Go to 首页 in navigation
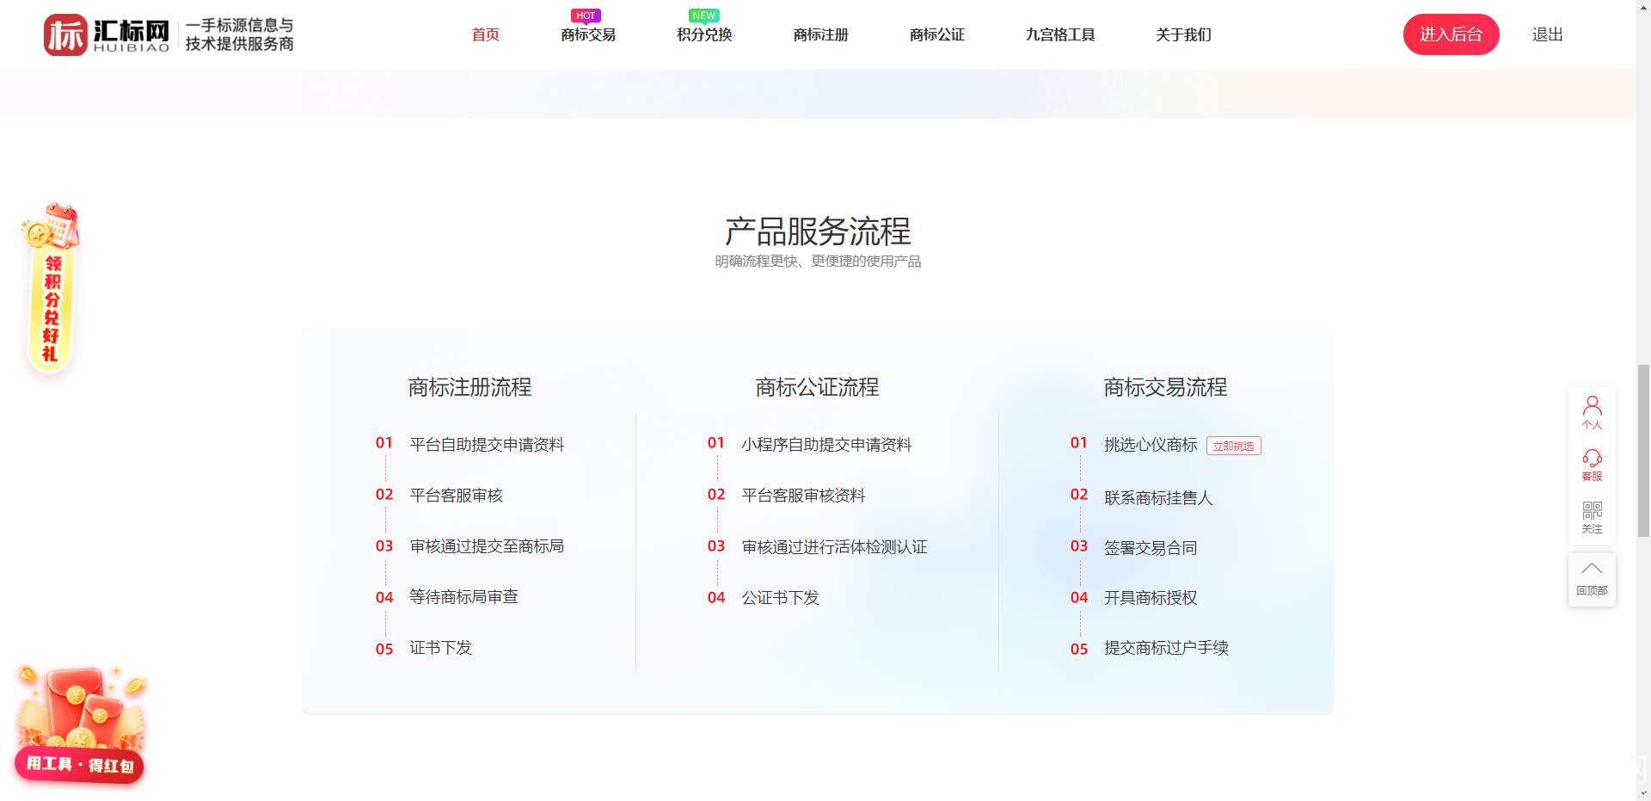The width and height of the screenshot is (1651, 801). [x=485, y=34]
